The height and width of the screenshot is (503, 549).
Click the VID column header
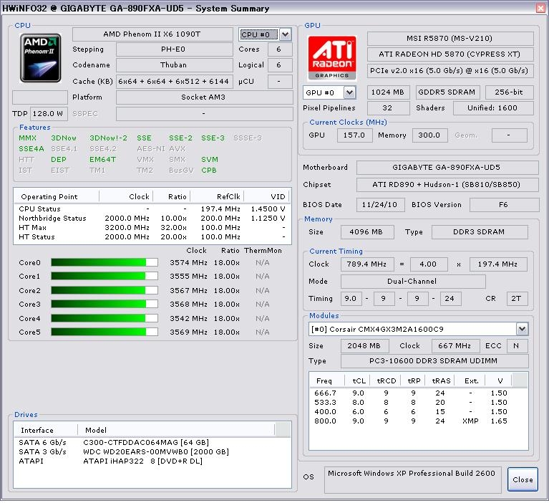tap(278, 196)
